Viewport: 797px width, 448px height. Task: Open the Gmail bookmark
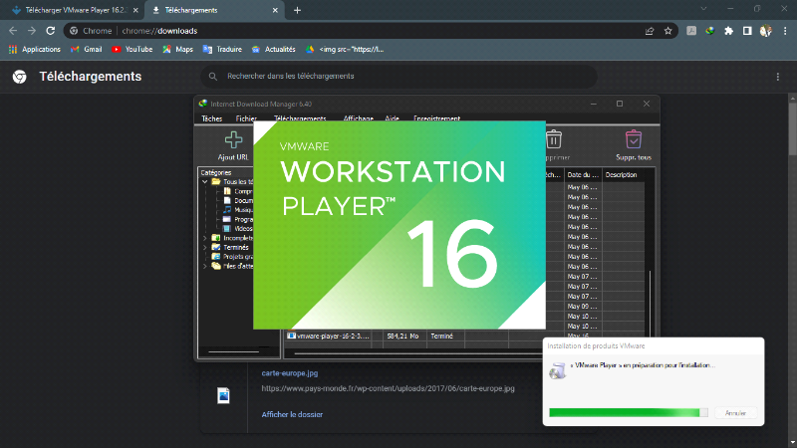[86, 49]
